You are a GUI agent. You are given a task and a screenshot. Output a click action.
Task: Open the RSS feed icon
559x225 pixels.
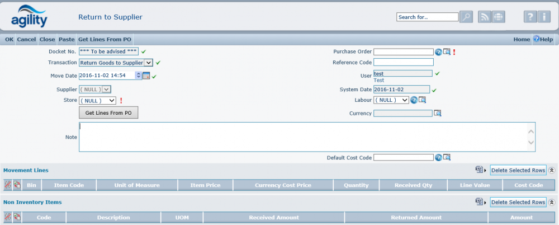click(x=485, y=17)
